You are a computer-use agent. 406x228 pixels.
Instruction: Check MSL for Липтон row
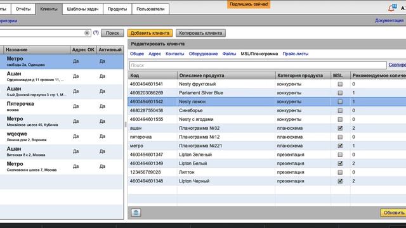pos(340,172)
